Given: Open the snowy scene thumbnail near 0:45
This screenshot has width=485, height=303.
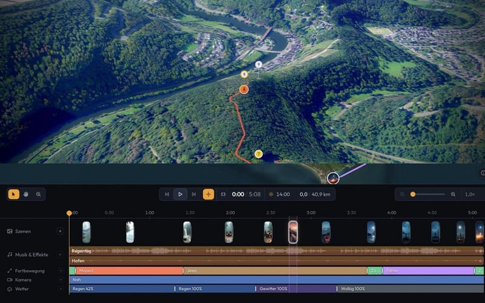Looking at the screenshot, I should tap(130, 232).
